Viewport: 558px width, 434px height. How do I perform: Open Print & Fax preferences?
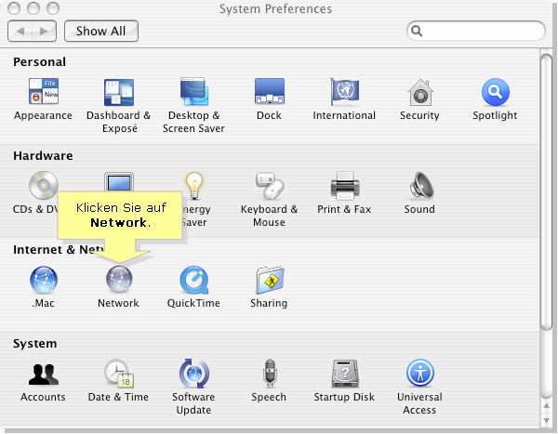click(x=345, y=185)
